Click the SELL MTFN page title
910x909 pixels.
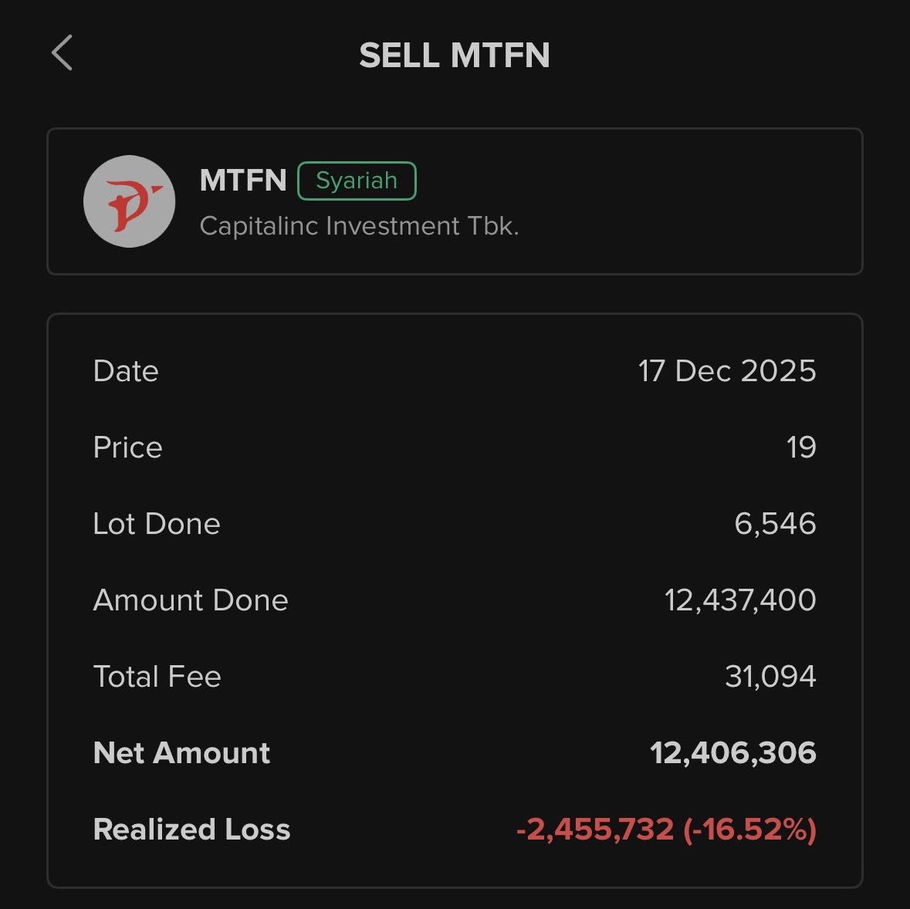tap(455, 56)
